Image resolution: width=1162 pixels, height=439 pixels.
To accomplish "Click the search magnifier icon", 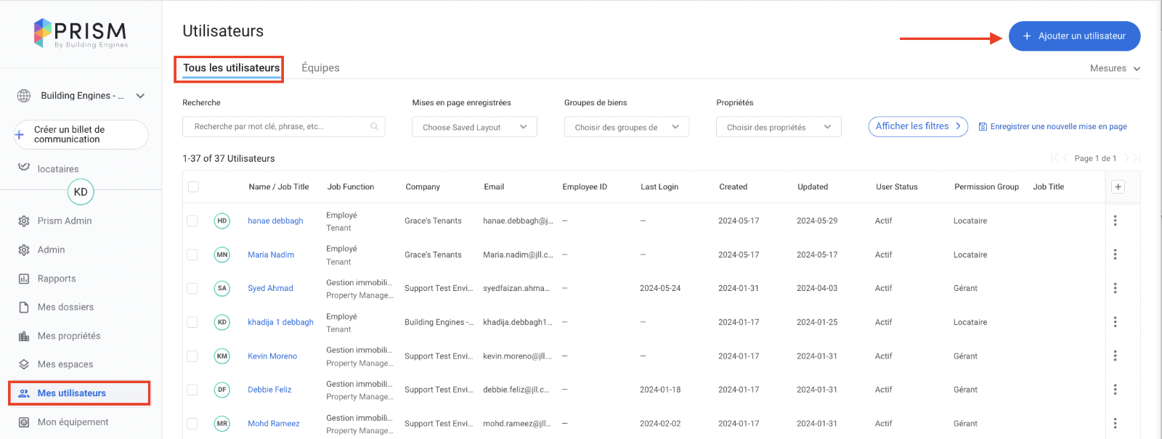I will [x=375, y=126].
